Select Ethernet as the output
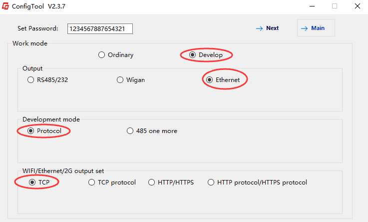Viewport: 368px width, 222px height. pyautogui.click(x=210, y=80)
